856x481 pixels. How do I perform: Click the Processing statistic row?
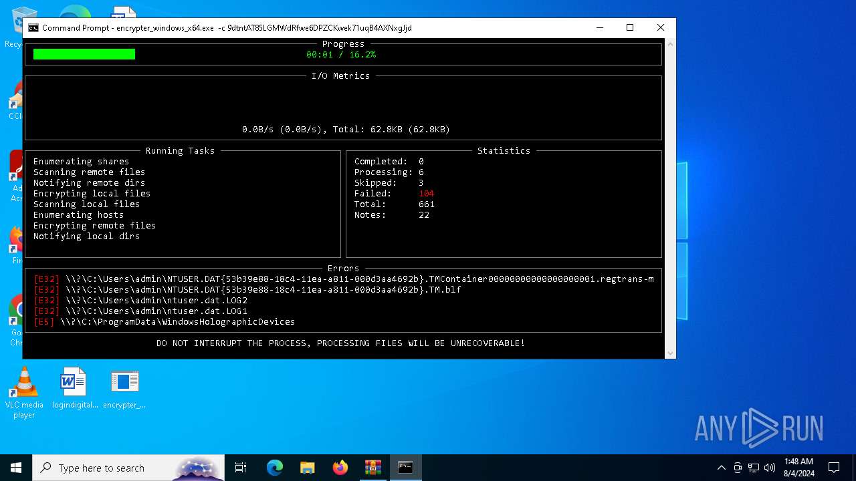pos(389,172)
